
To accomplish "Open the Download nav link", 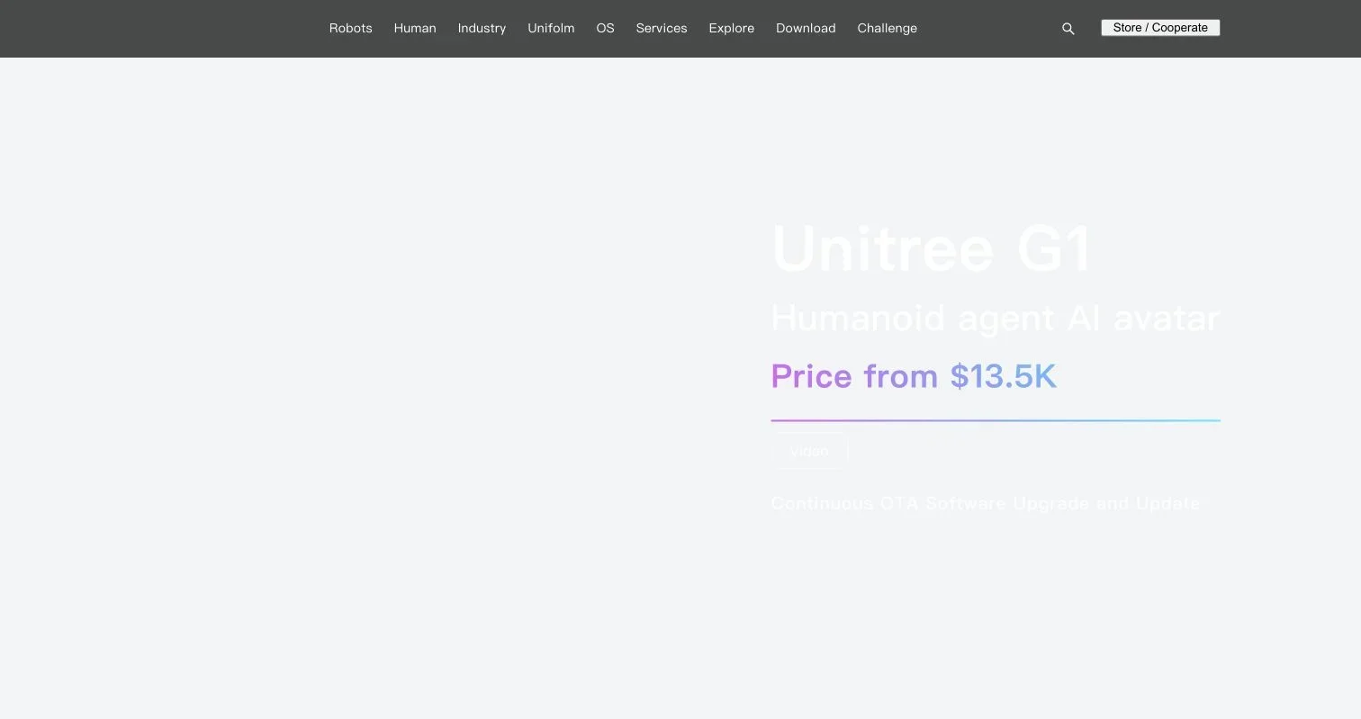I will click(x=806, y=28).
